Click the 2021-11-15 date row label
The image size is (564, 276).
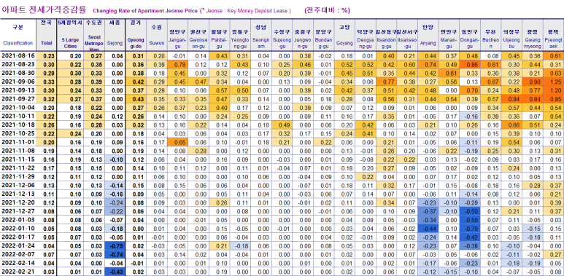coord(18,159)
